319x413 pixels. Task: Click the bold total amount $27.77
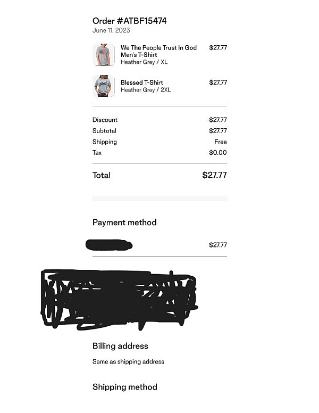coord(214,175)
